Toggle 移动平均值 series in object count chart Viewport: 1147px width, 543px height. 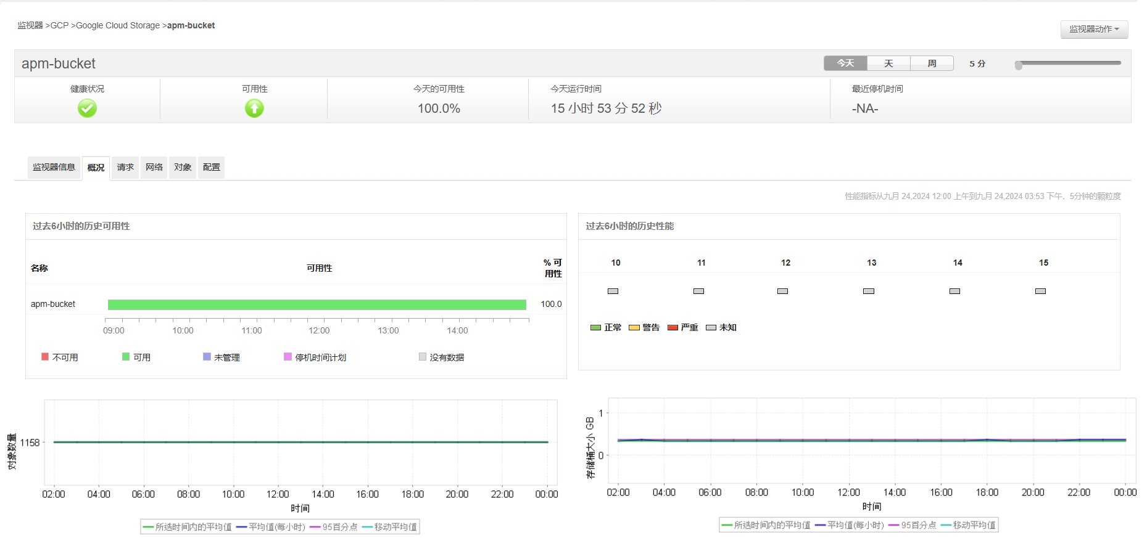(x=389, y=527)
